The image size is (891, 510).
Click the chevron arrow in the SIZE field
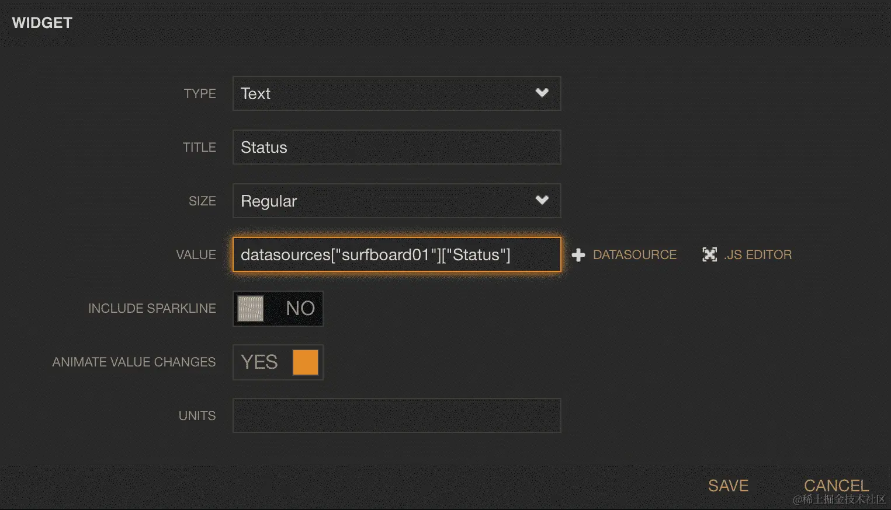pos(542,200)
